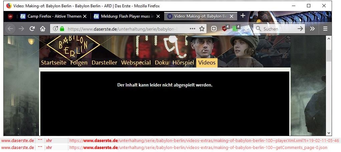The height and width of the screenshot is (152, 341).
Task: Go back one page
Action: [x=10, y=29]
